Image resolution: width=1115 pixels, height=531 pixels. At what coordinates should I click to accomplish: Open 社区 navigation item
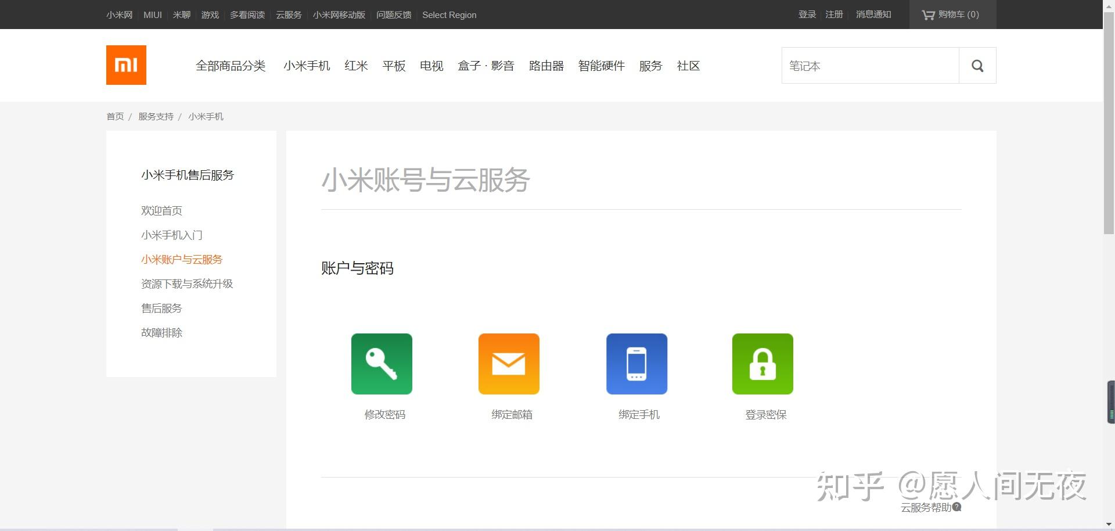point(688,66)
